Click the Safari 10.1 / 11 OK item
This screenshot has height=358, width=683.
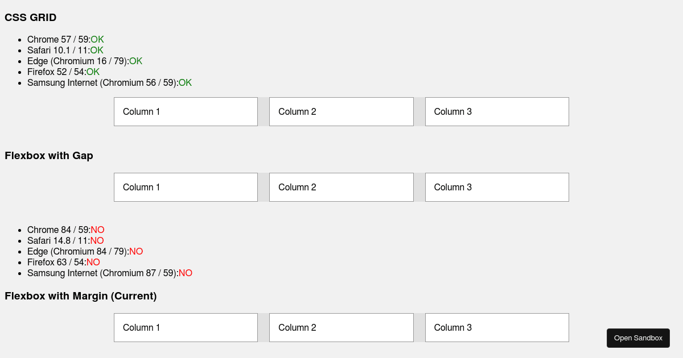tap(65, 50)
